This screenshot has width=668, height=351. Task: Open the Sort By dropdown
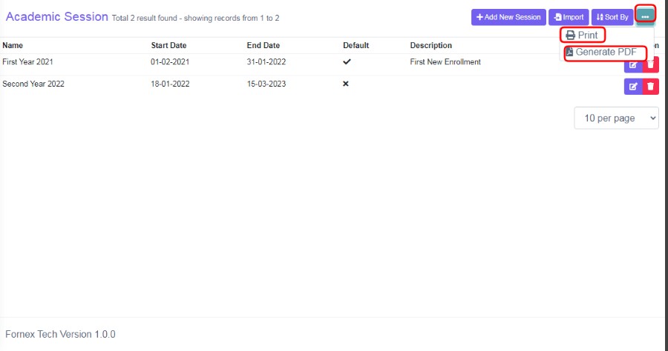click(612, 17)
